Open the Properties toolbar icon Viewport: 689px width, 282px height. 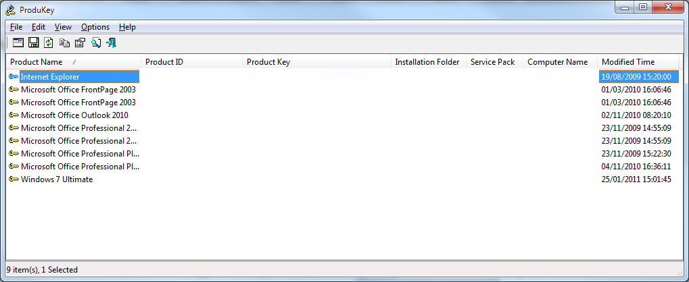80,43
